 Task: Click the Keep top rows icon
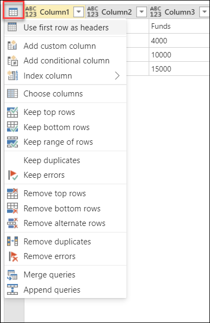pos(12,112)
